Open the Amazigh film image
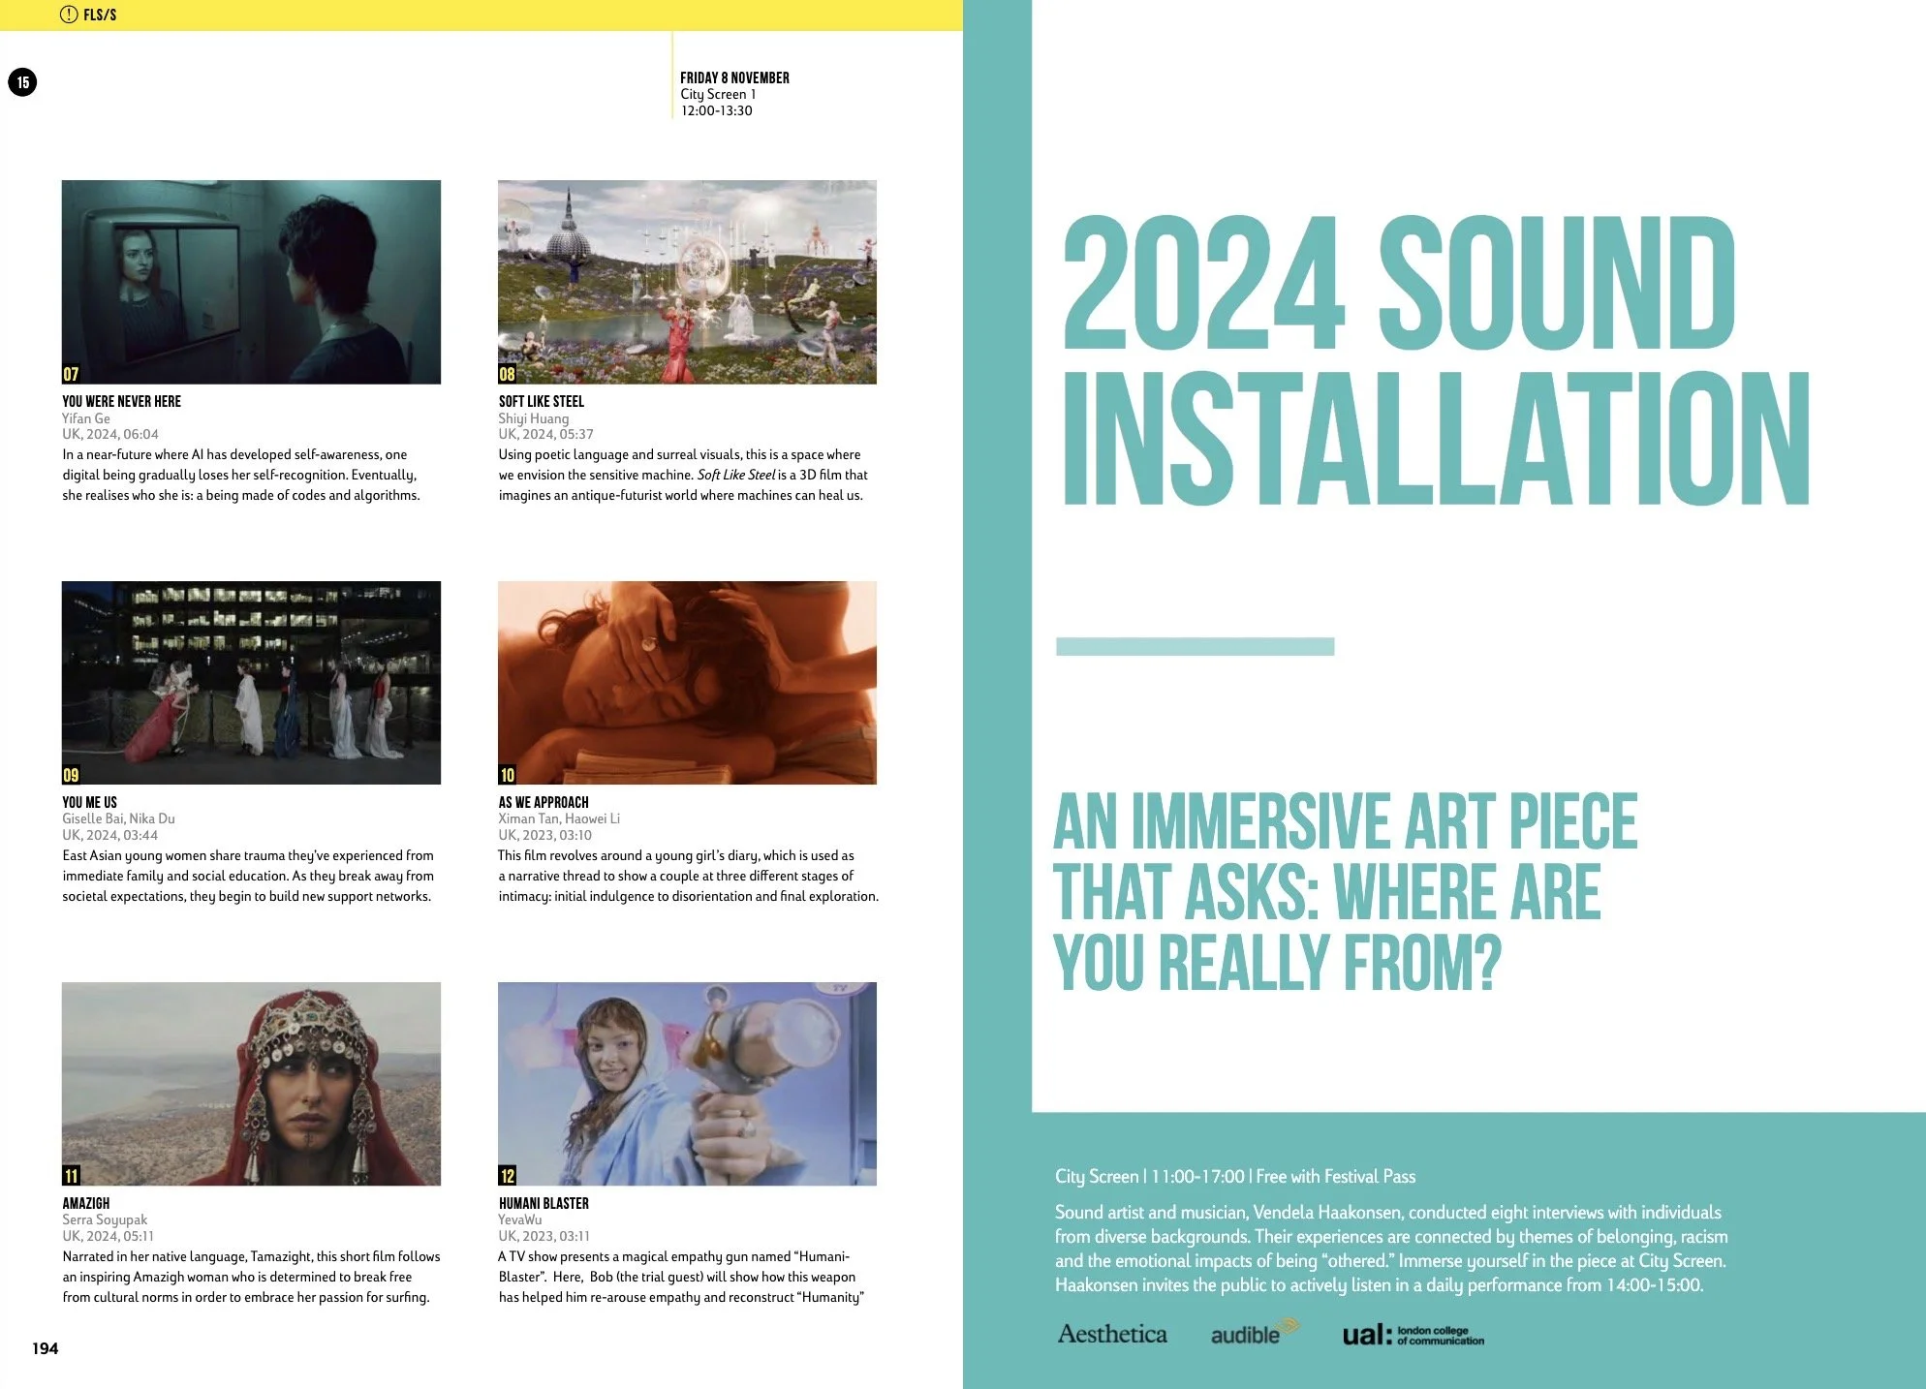Screen dimensions: 1926x1389 pyautogui.click(x=251, y=1083)
